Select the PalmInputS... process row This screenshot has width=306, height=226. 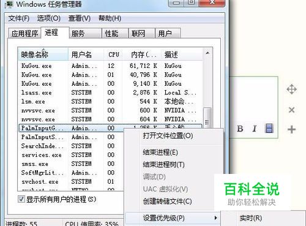coord(71,137)
